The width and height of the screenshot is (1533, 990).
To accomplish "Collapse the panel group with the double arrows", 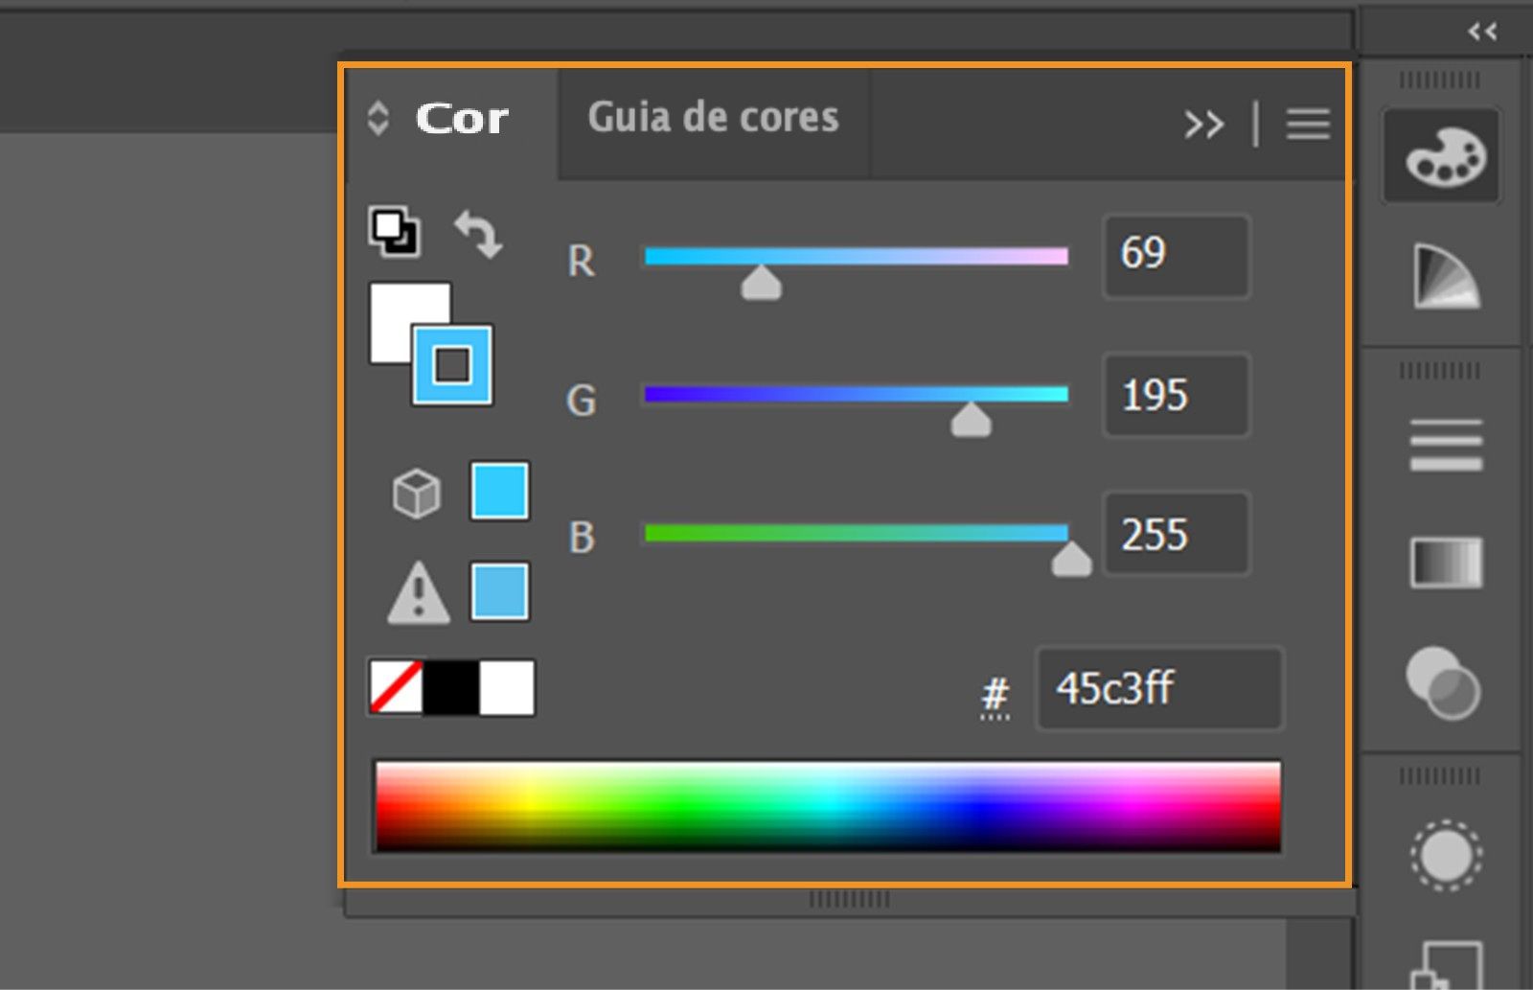I will pyautogui.click(x=1205, y=123).
